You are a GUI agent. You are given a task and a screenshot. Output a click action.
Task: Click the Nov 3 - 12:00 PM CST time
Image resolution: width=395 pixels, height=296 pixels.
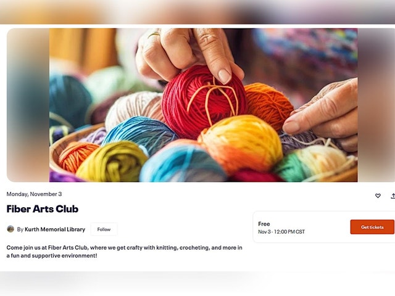pos(281,232)
